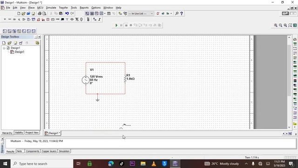This screenshot has height=168, width=298.
Task: Open Print Preview from the main toolbar
Action: (45, 14)
